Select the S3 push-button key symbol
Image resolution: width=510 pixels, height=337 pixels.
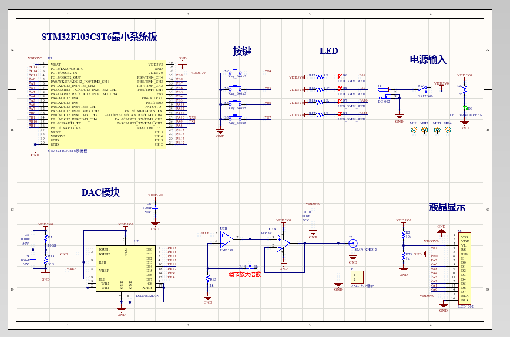pyautogui.click(x=236, y=89)
